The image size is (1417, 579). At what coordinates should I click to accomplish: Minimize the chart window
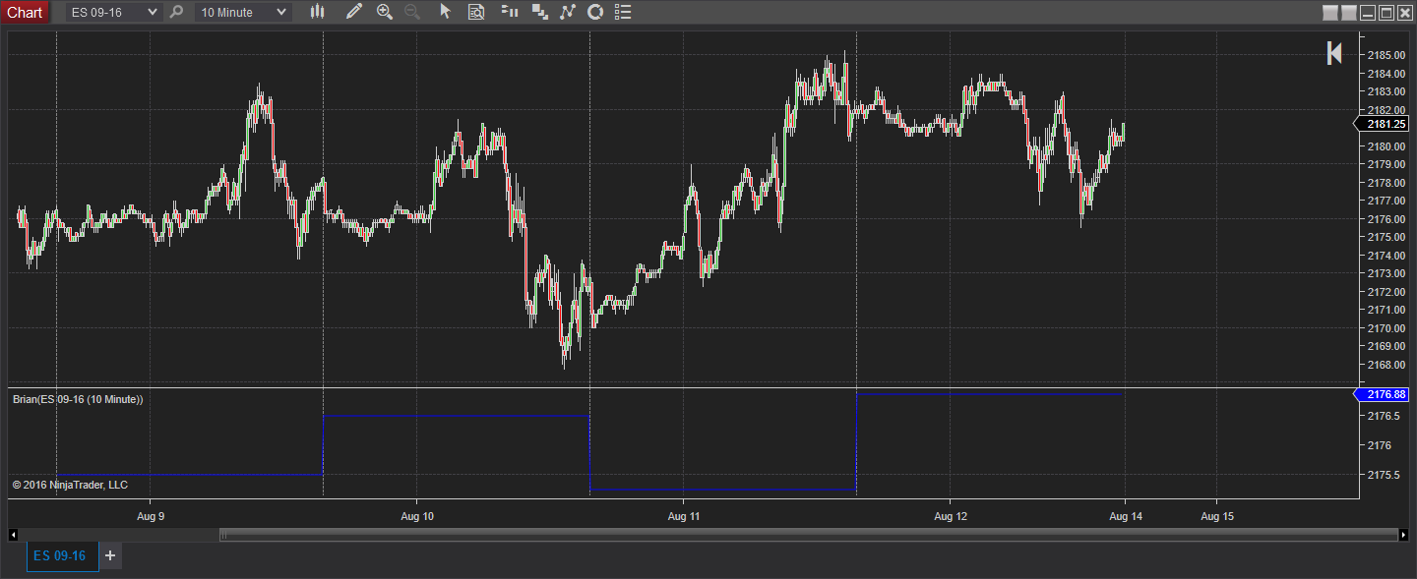click(x=1368, y=12)
